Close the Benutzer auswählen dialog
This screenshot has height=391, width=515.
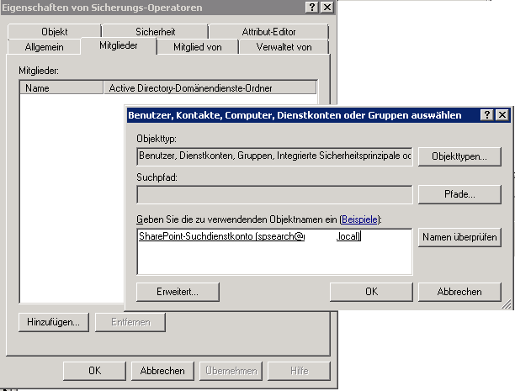point(502,115)
